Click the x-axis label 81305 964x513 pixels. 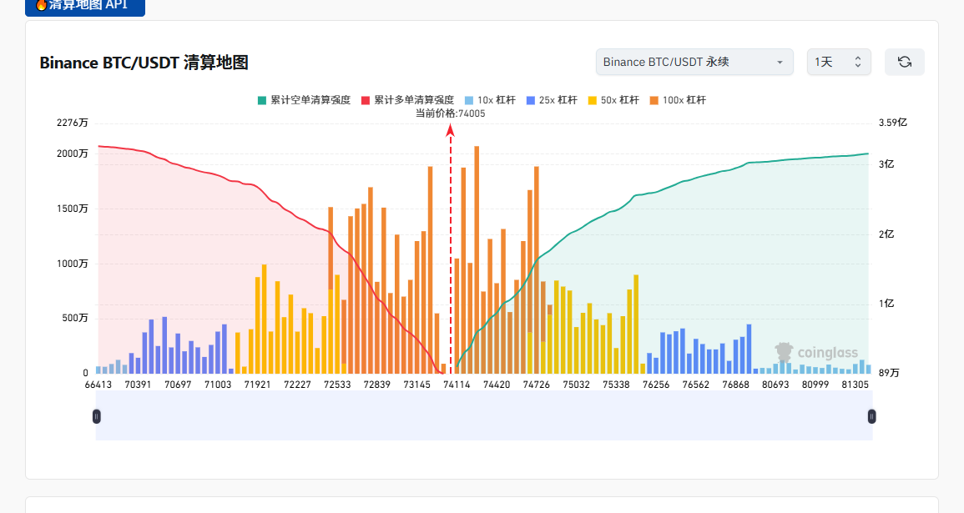coord(855,385)
